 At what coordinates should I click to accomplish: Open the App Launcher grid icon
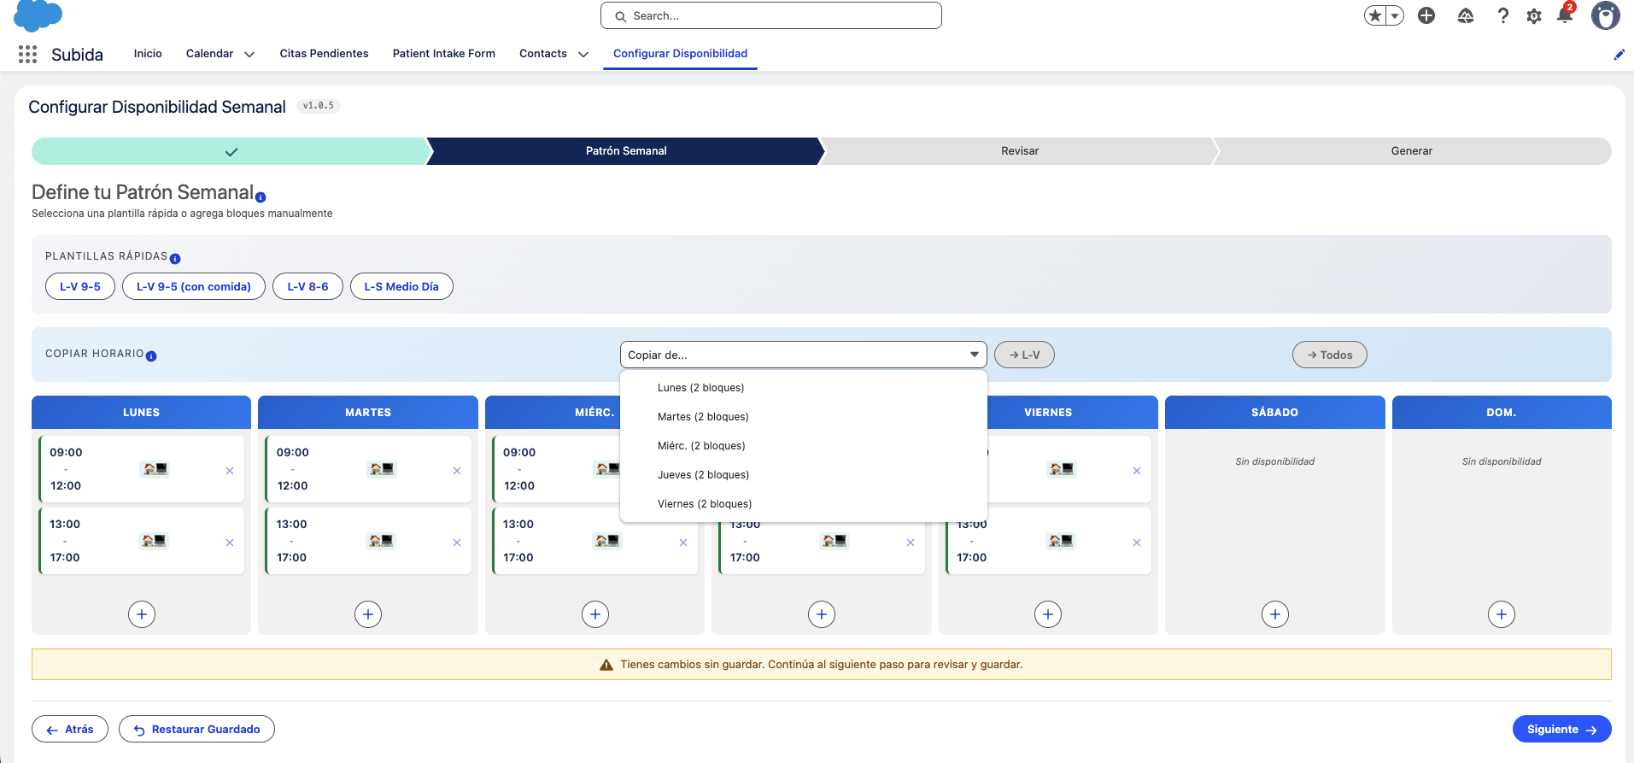[27, 54]
